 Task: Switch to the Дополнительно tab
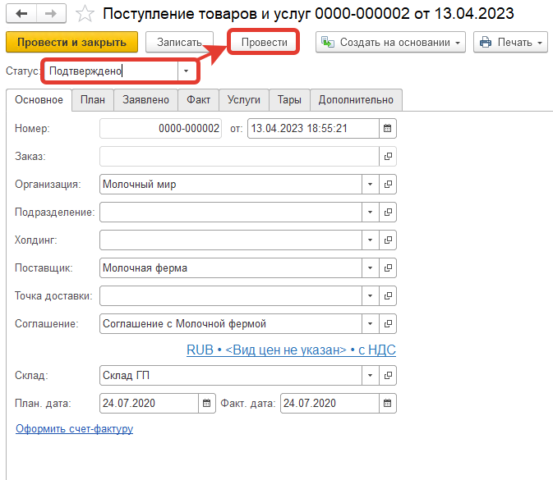click(x=356, y=100)
